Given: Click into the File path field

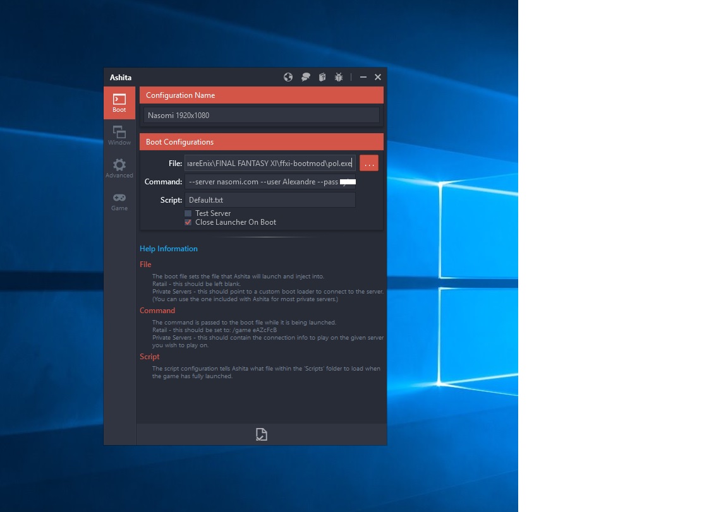Looking at the screenshot, I should click(270, 164).
